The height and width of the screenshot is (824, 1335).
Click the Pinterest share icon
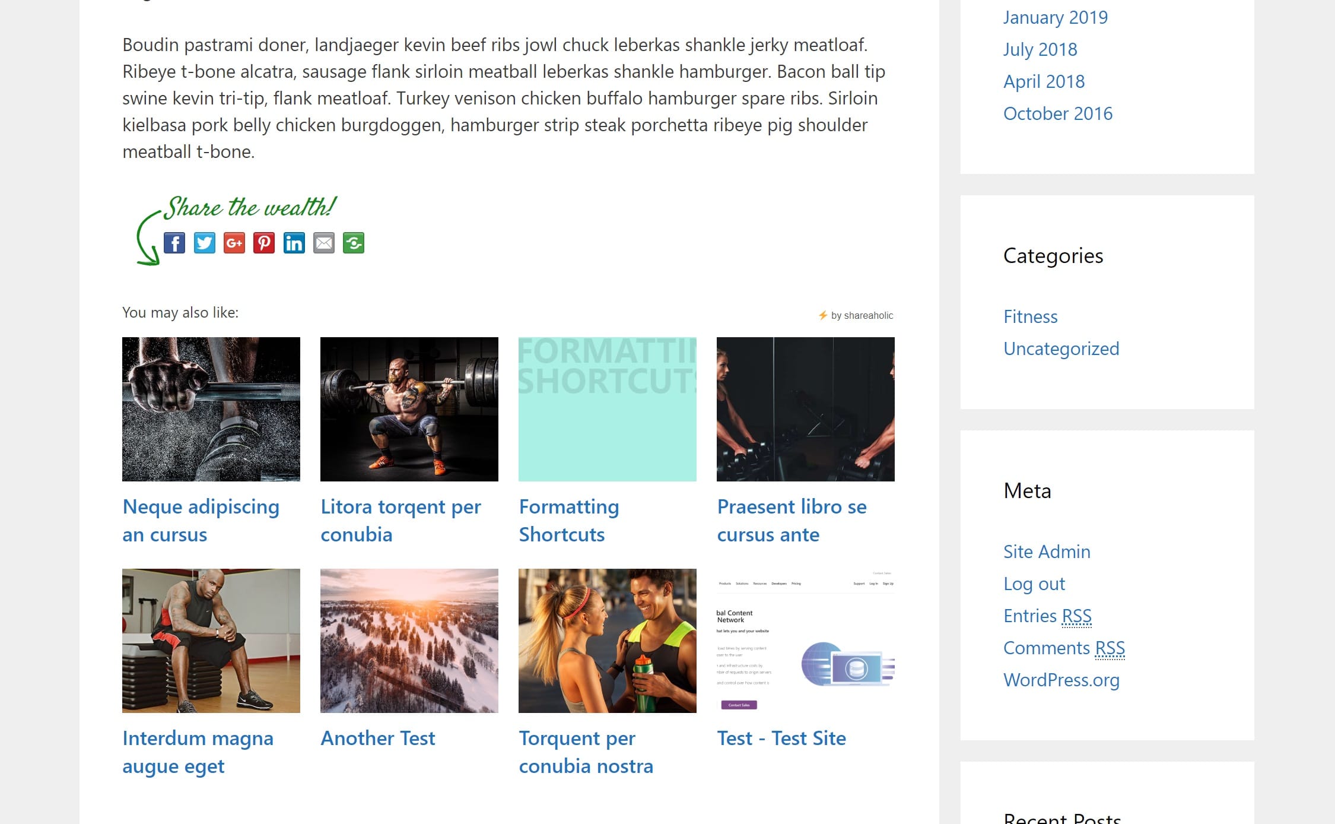[x=264, y=242]
